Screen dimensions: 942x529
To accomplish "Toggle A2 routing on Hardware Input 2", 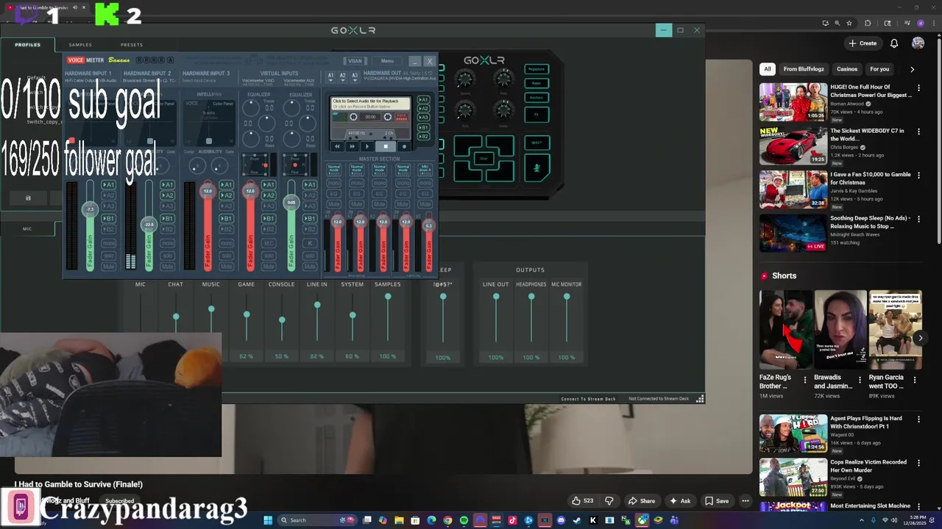I will pyautogui.click(x=167, y=195).
